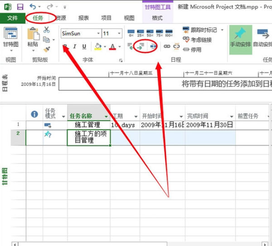272x246 pixels.
Task: Open the 文件 menu tab
Action: click(x=13, y=18)
